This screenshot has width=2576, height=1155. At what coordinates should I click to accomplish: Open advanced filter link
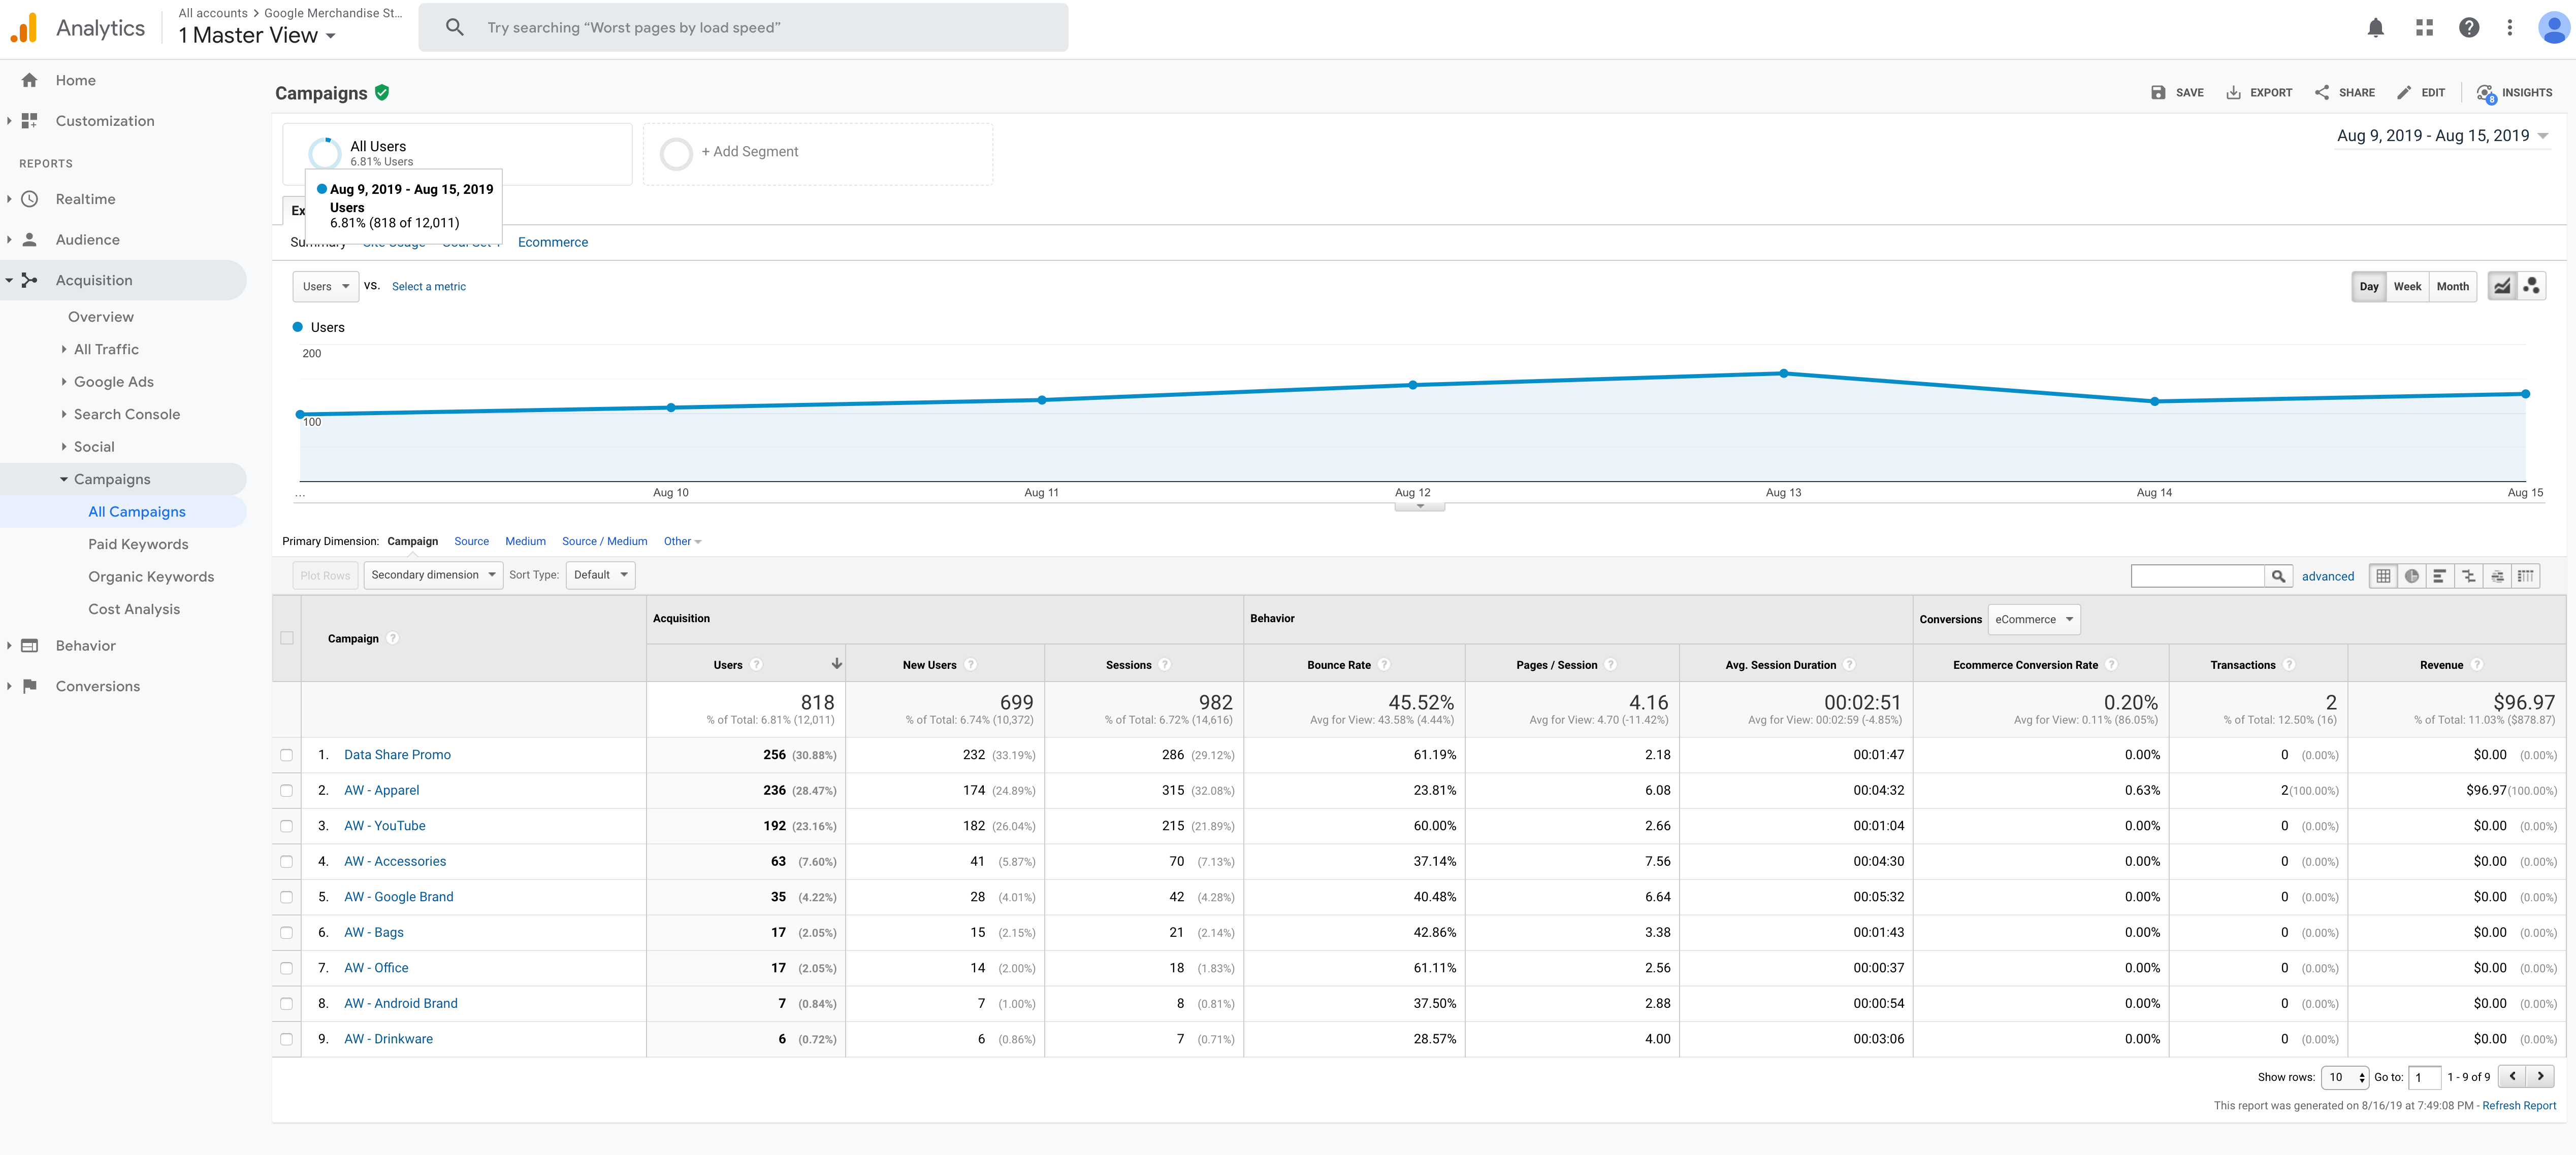tap(2327, 576)
